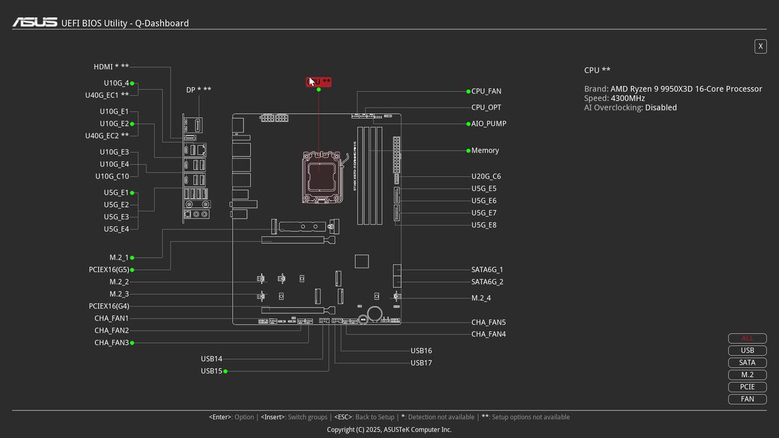The width and height of the screenshot is (779, 438).
Task: Click the PCIEX16(G4) slot label
Action: pos(109,306)
